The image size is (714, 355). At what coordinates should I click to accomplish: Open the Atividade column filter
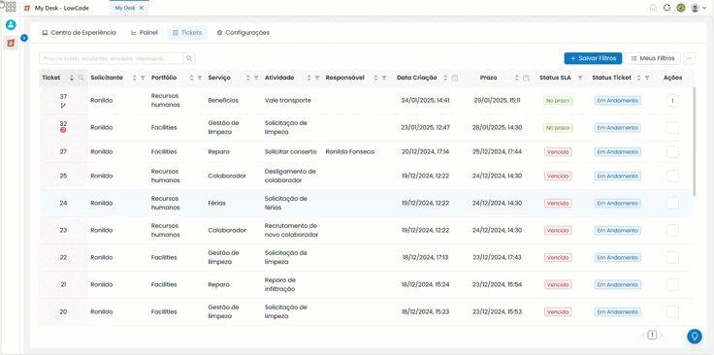(x=317, y=78)
